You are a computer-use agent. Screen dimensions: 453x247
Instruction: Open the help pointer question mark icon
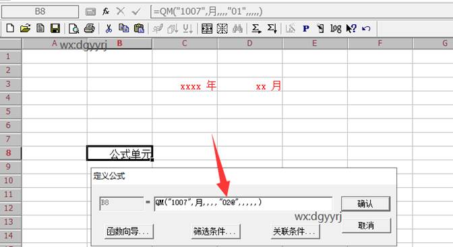pos(351,28)
